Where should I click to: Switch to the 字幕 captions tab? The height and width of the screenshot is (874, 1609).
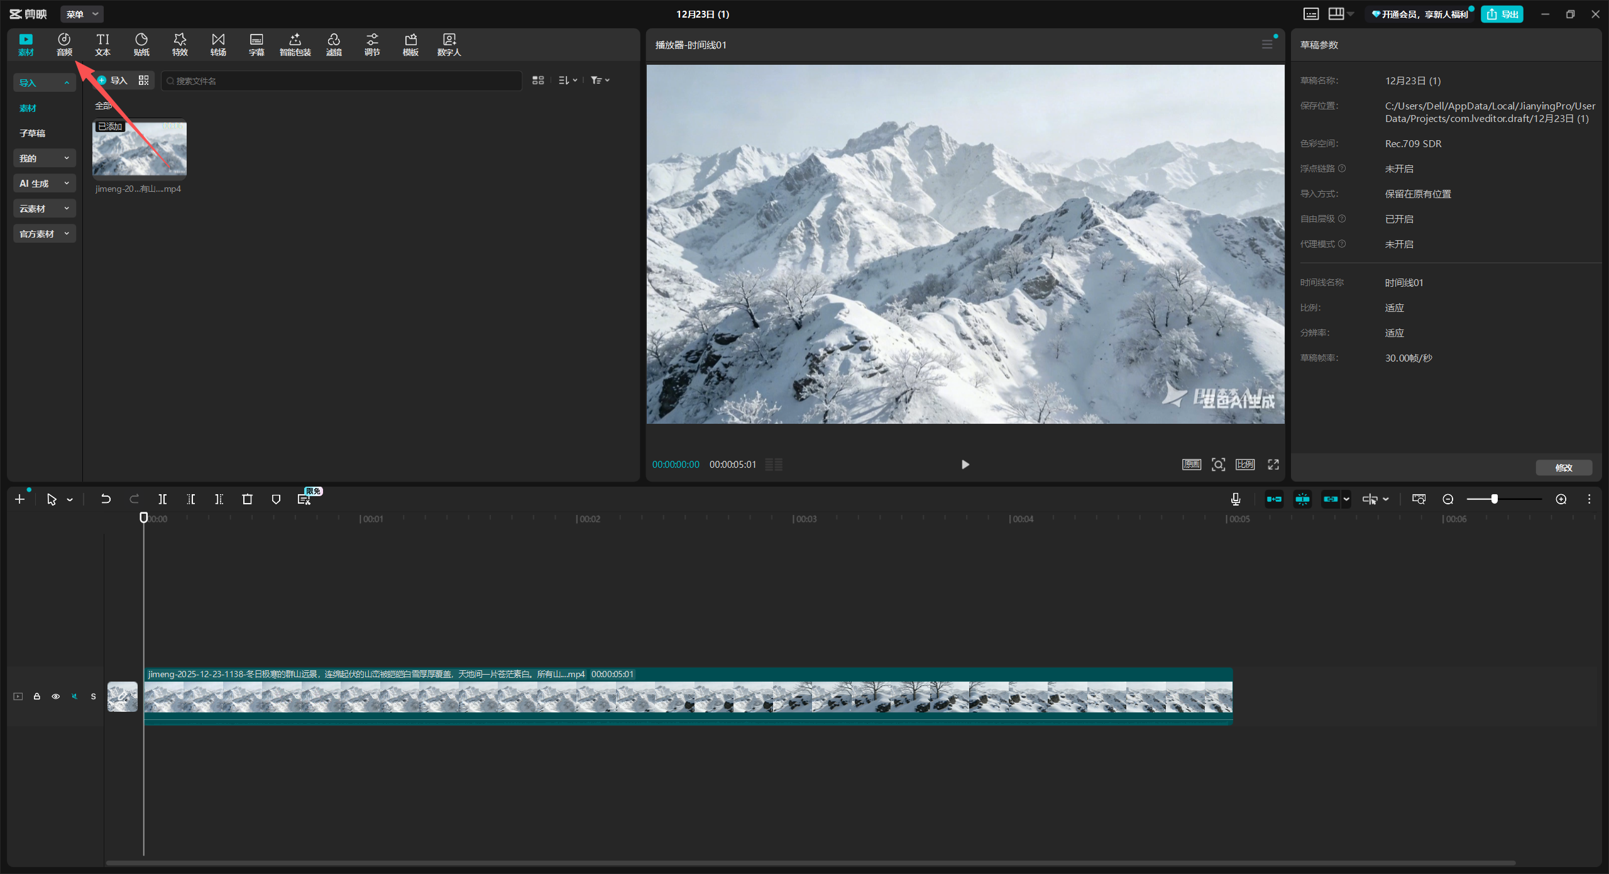pyautogui.click(x=256, y=45)
